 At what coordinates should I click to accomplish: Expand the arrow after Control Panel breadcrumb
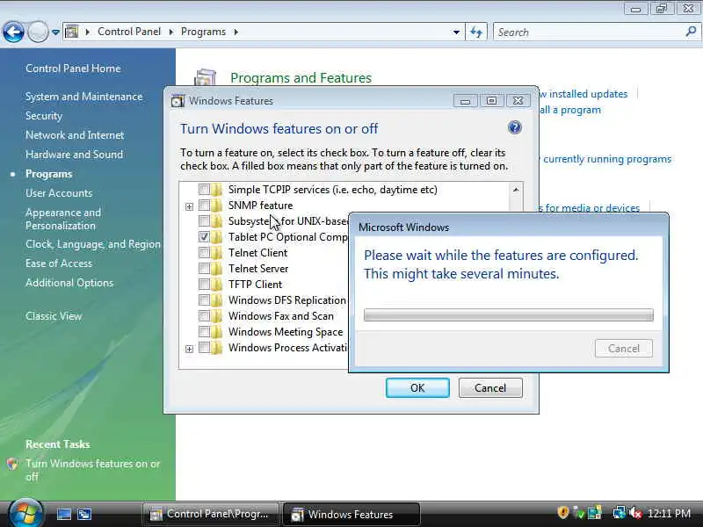[x=171, y=32]
